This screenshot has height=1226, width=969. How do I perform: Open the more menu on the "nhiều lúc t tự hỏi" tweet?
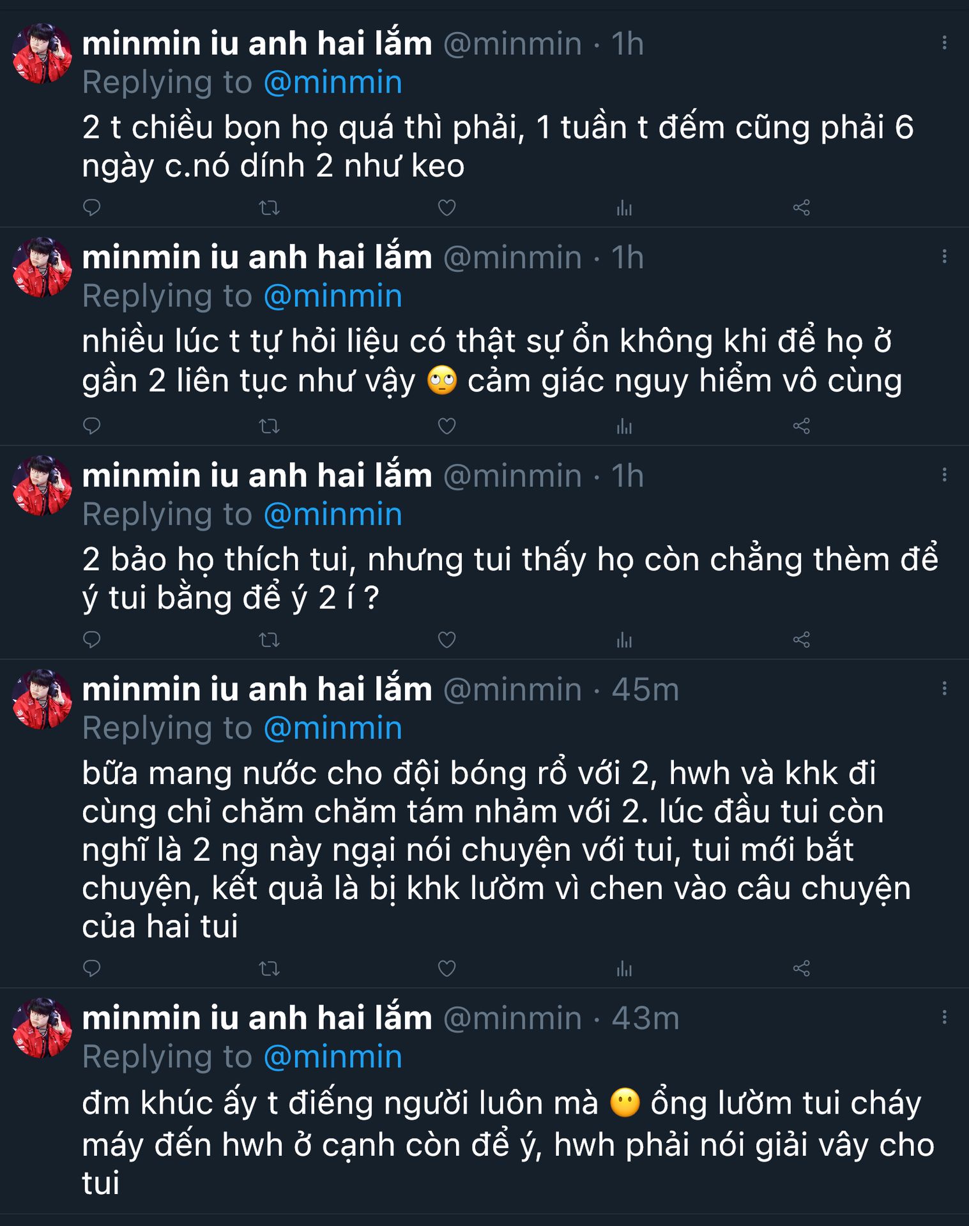click(944, 257)
